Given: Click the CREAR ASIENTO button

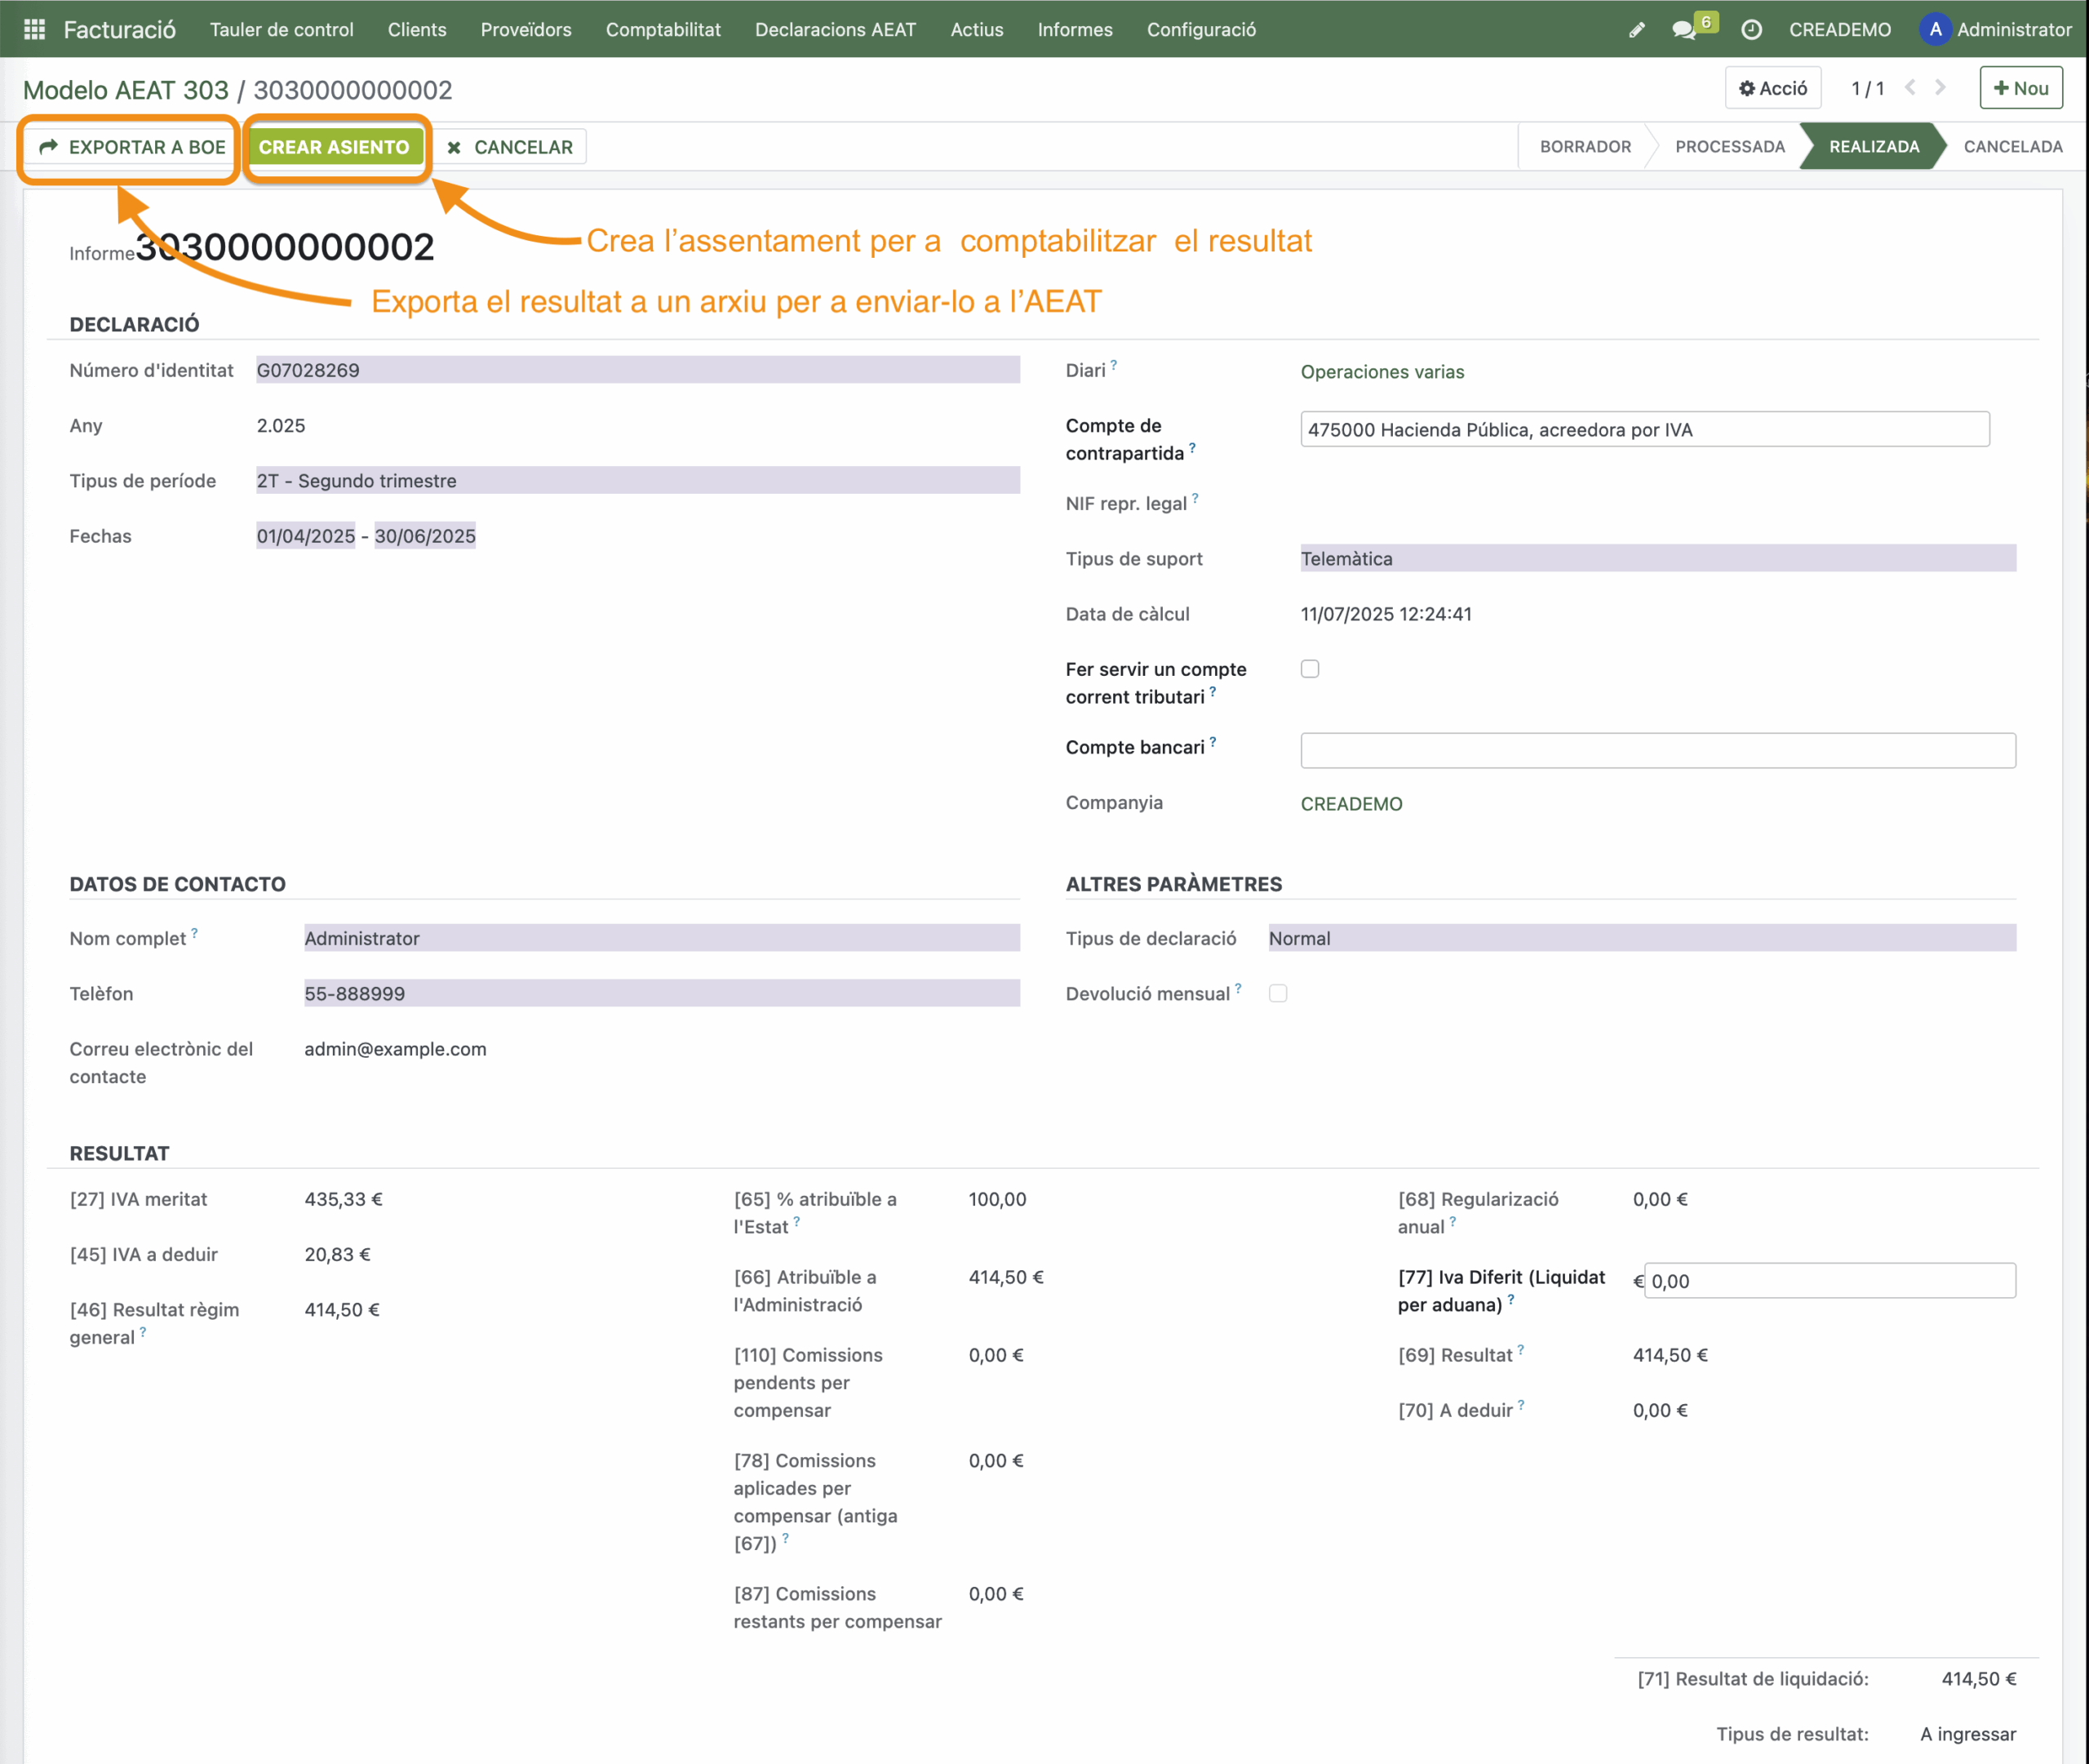Looking at the screenshot, I should pos(334,147).
